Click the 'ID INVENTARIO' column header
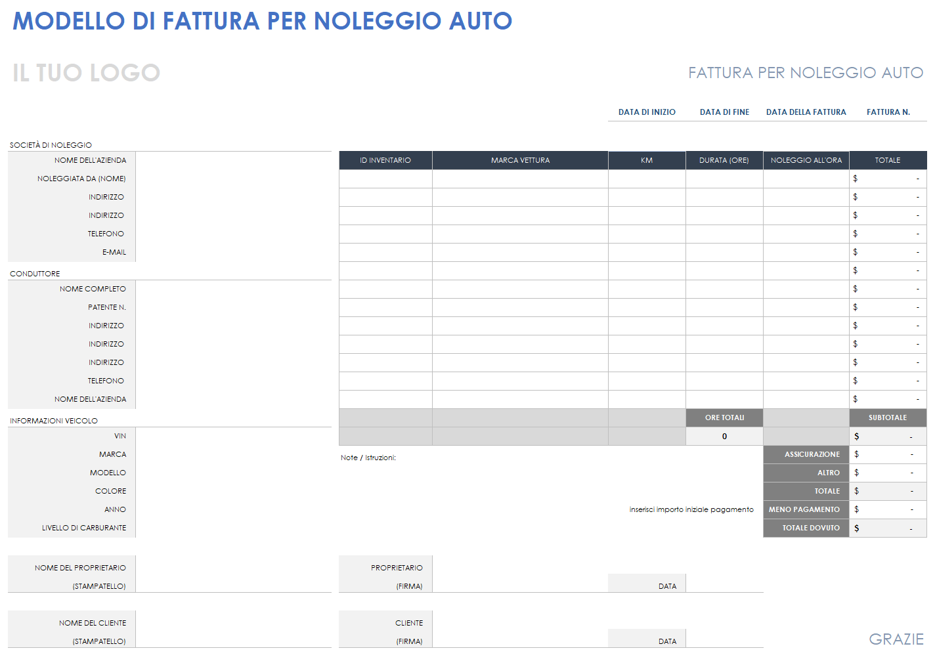 click(x=385, y=160)
